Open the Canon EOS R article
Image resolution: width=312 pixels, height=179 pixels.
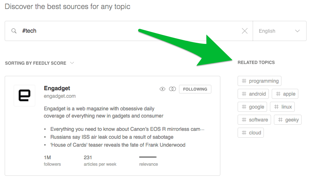(127, 129)
